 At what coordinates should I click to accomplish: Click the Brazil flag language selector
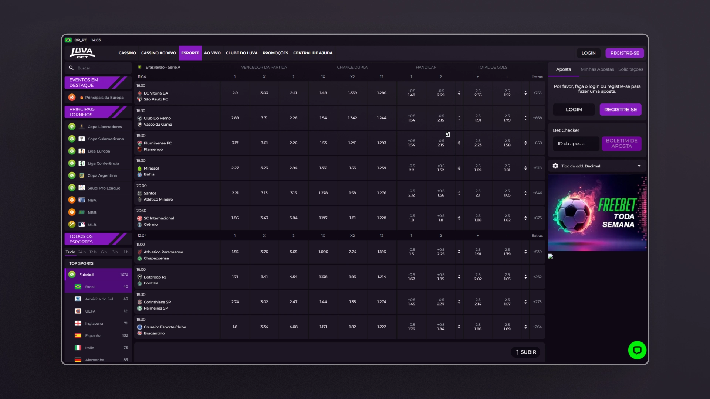68,40
